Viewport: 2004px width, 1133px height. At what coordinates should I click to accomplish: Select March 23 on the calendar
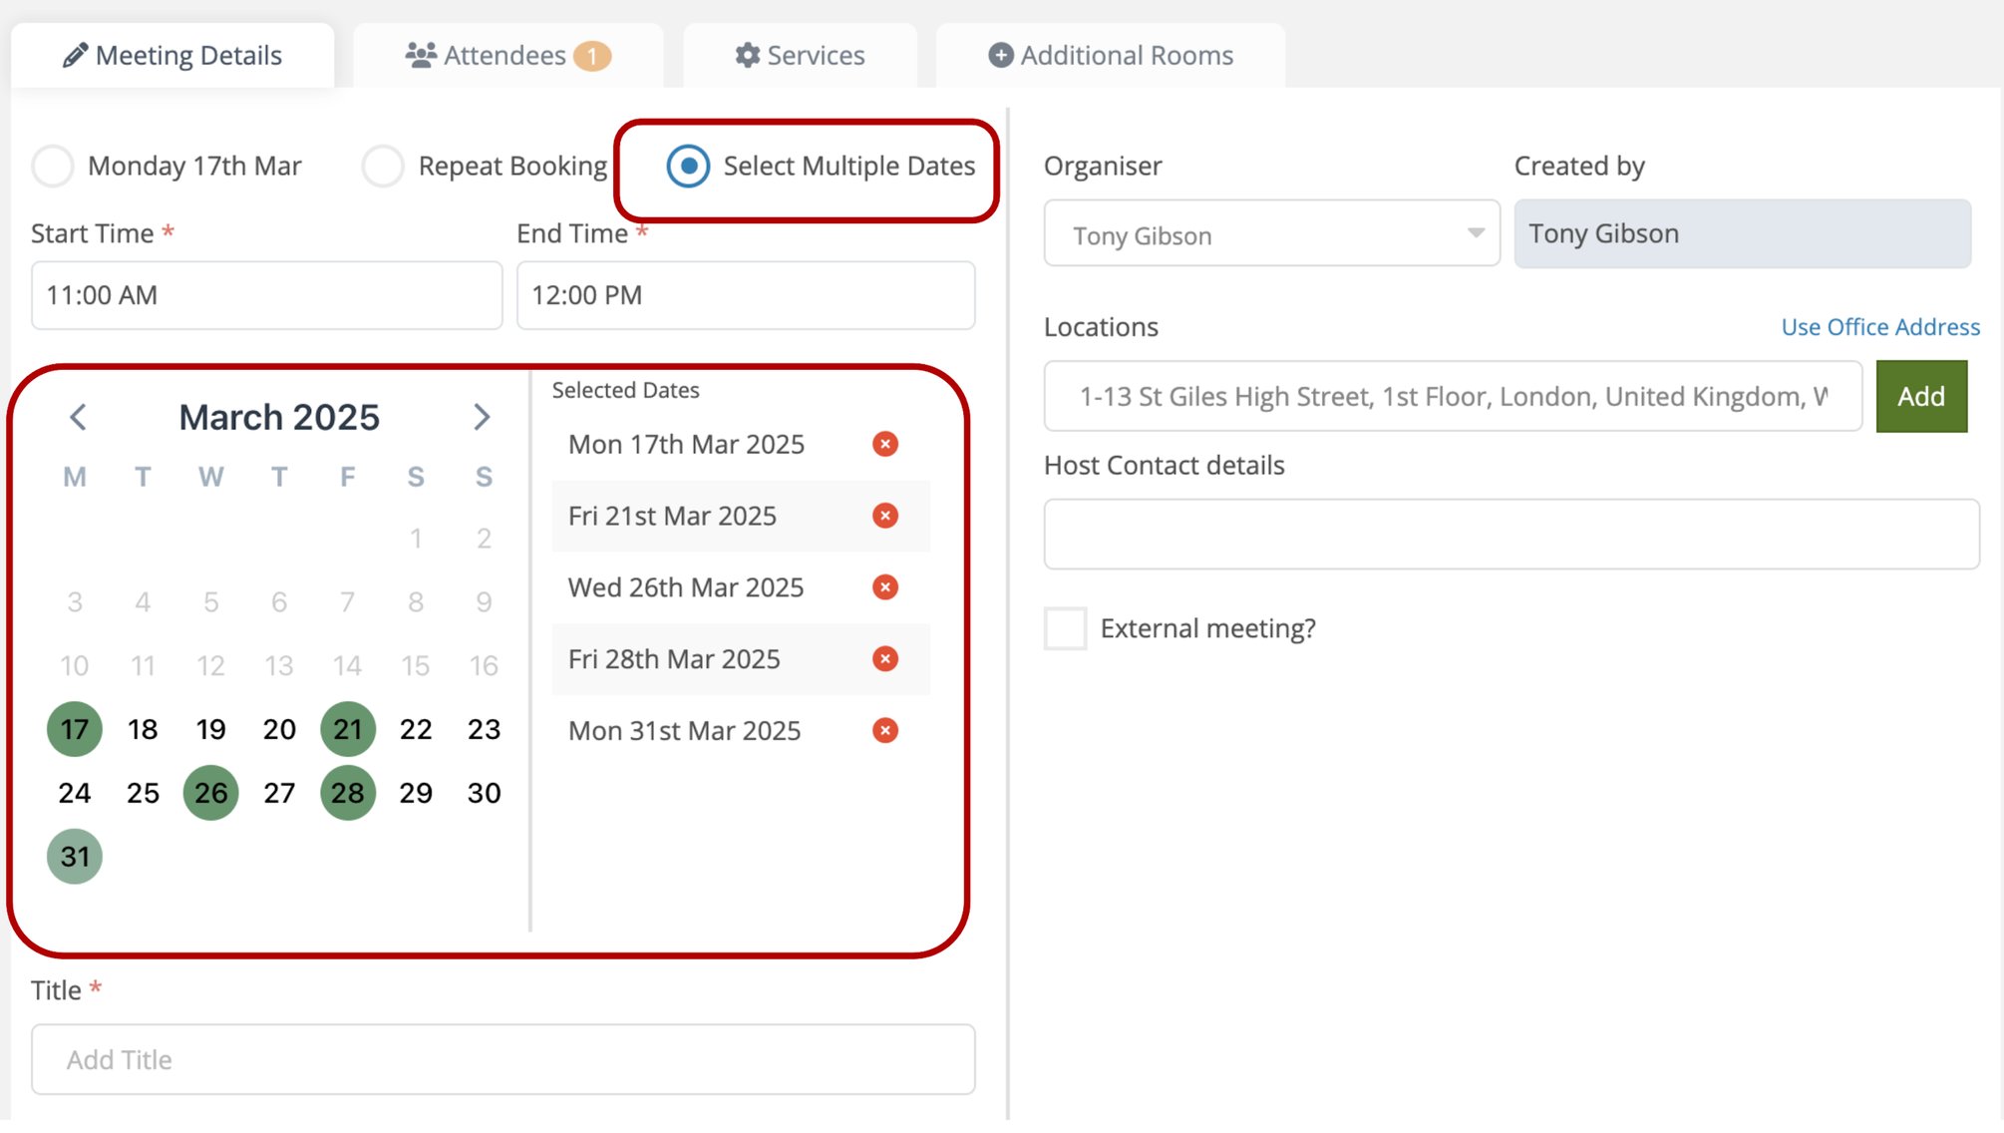[x=485, y=729]
